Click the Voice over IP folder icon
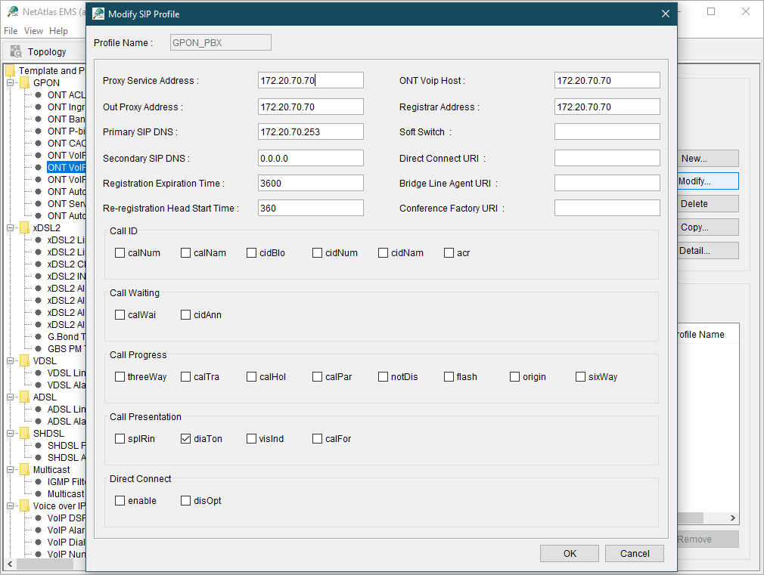 24,506
